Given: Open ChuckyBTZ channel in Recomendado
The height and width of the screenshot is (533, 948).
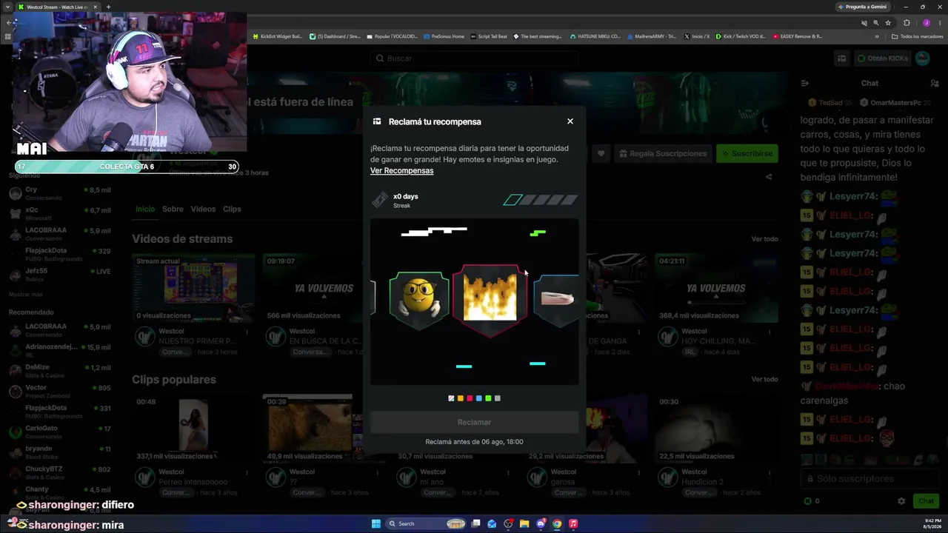Looking at the screenshot, I should (59, 472).
